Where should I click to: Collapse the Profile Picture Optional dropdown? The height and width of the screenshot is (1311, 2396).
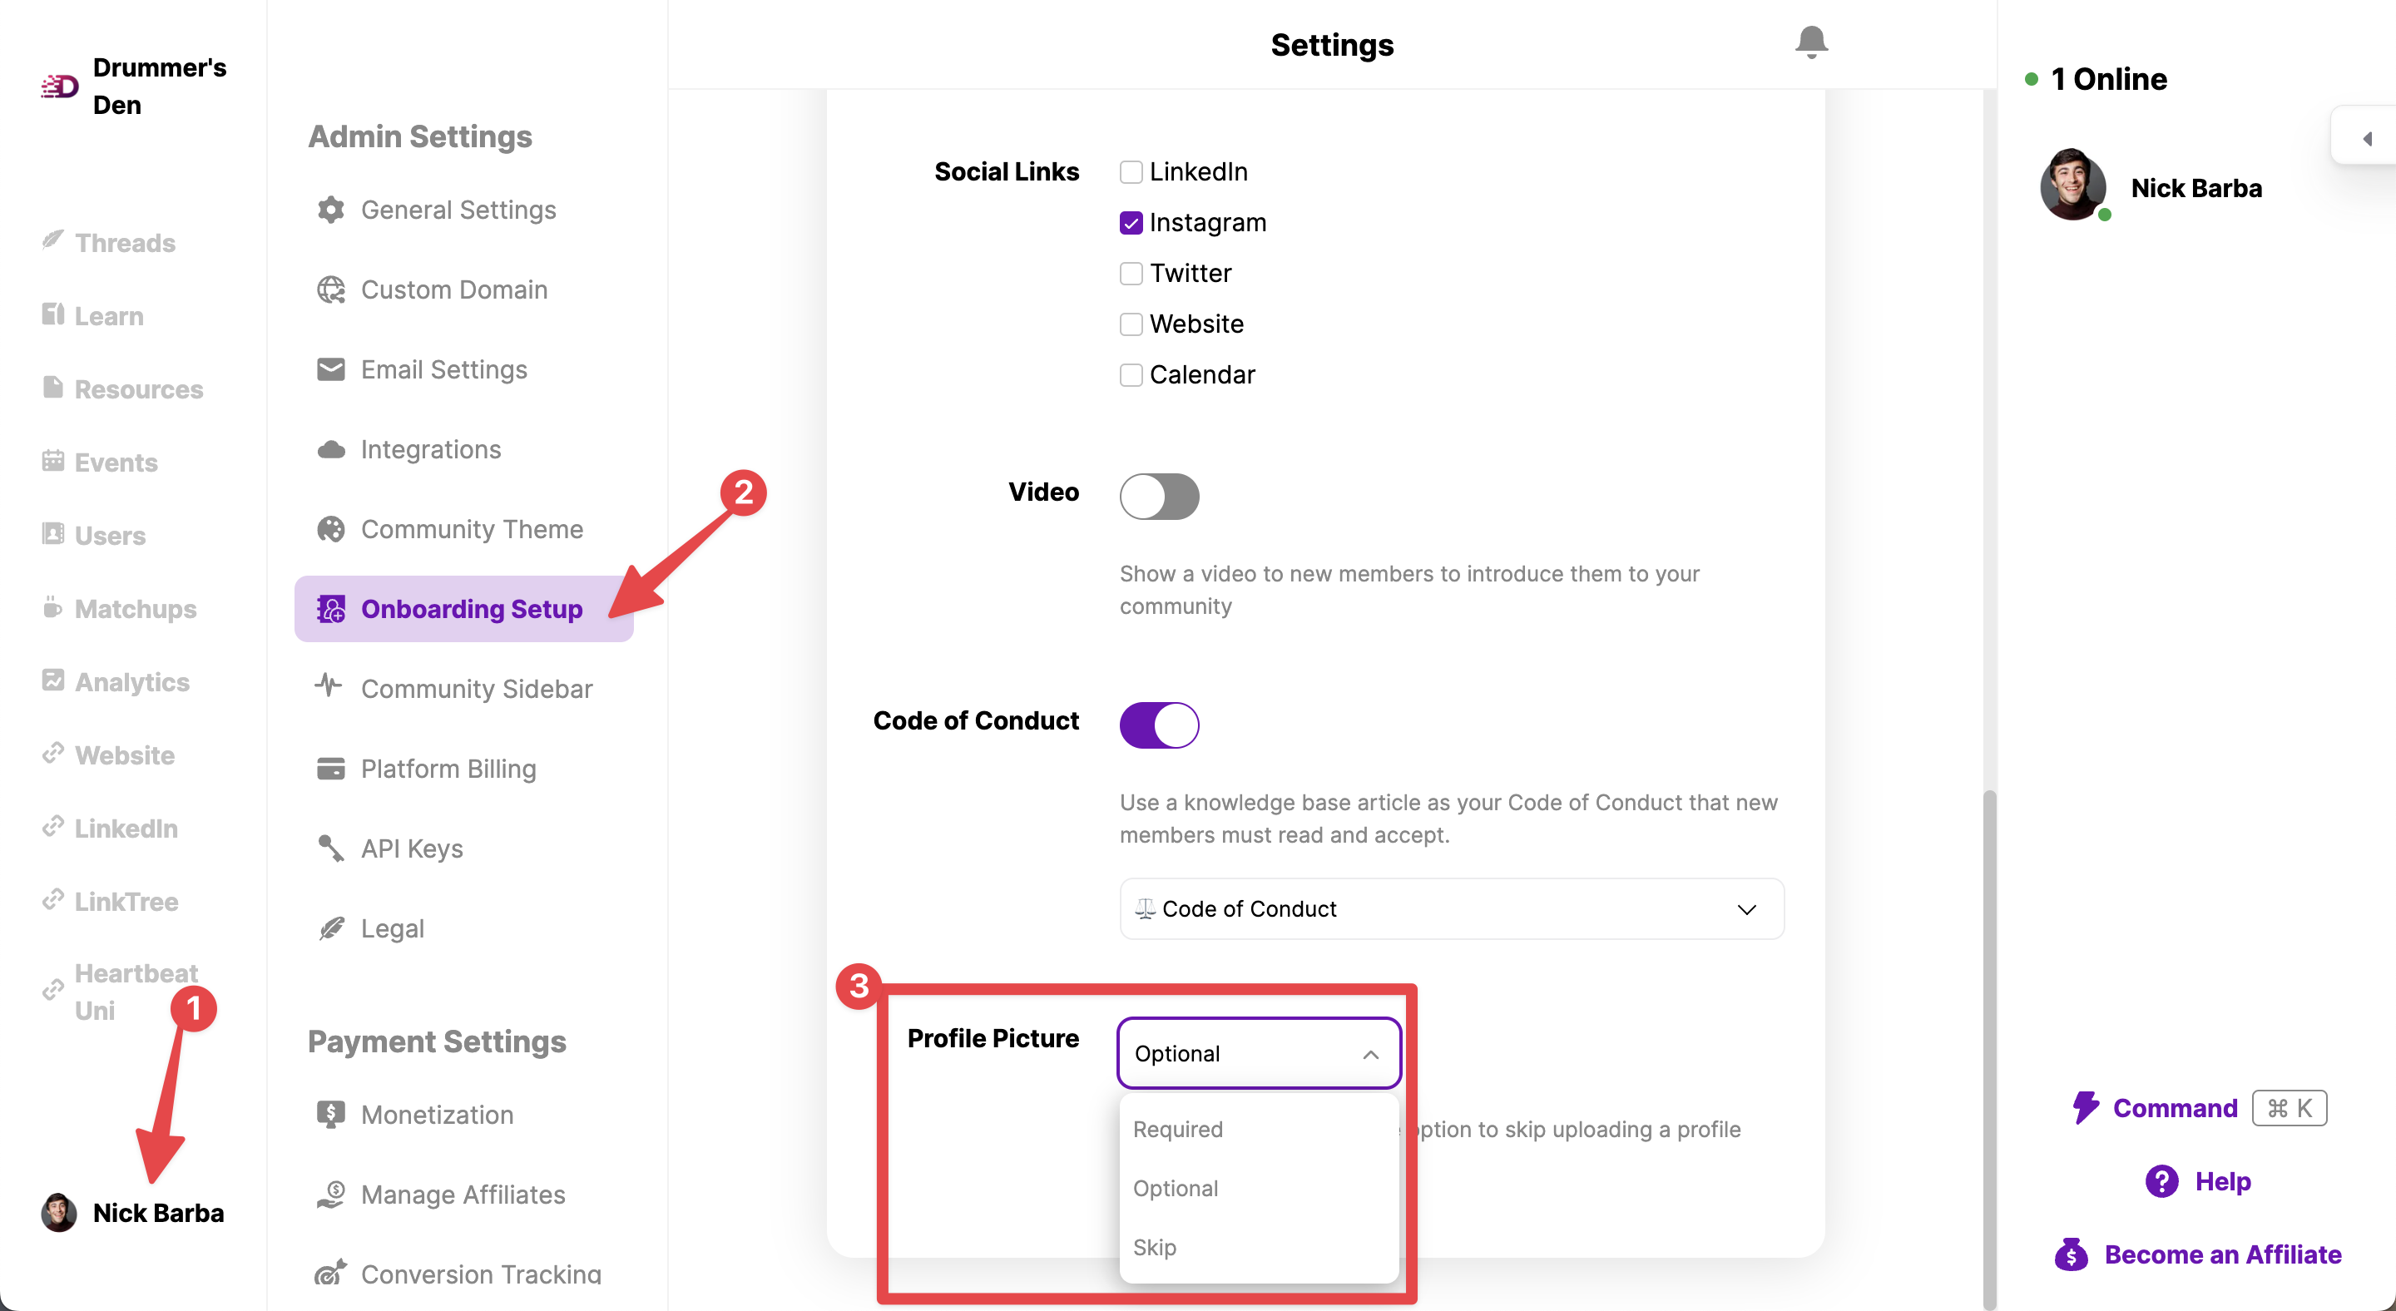(1260, 1053)
